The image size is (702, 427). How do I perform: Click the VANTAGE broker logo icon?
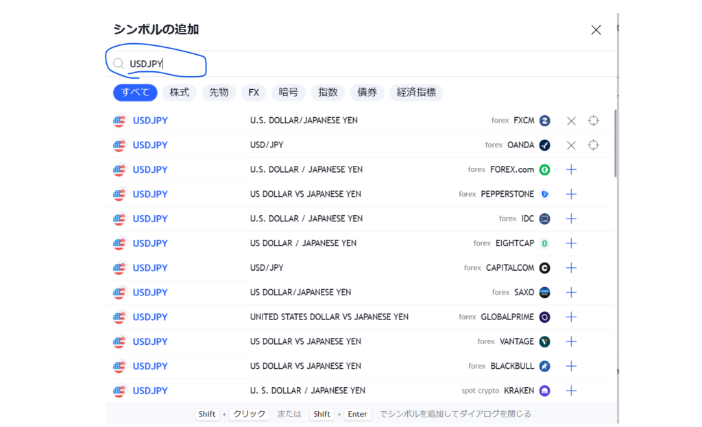545,342
